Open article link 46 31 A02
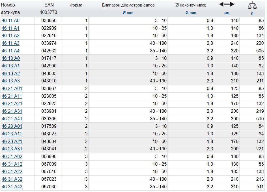Screen dimensions: 267x192 (12, 157)
